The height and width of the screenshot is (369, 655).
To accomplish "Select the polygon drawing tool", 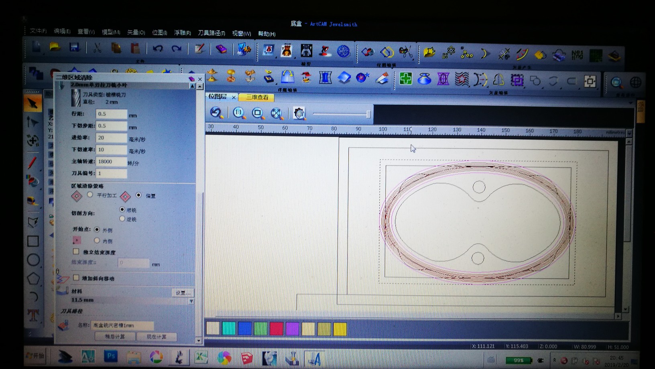I will click(33, 278).
